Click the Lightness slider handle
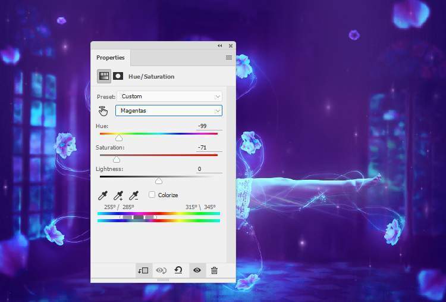The height and width of the screenshot is (302, 446). click(x=159, y=181)
